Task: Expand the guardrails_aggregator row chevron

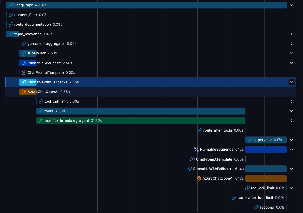Action: coord(292,44)
